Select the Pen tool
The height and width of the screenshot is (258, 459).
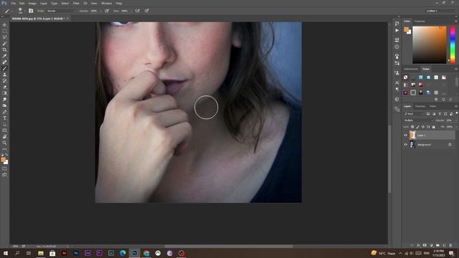pyautogui.click(x=4, y=112)
